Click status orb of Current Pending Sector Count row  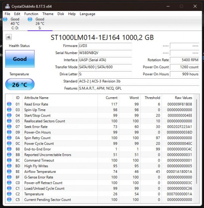coord(9,200)
